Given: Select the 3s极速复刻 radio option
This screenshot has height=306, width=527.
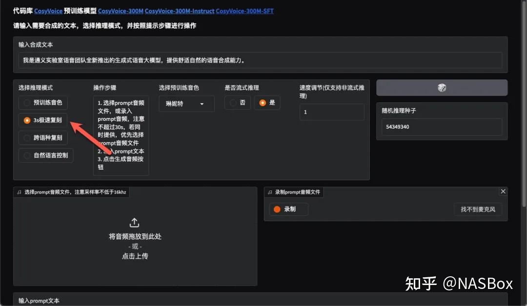Looking at the screenshot, I should point(27,120).
